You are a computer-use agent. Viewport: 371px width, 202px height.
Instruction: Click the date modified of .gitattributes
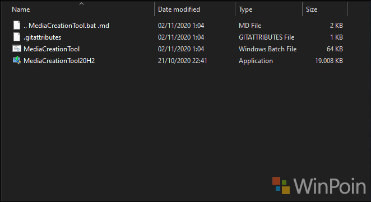pos(181,37)
